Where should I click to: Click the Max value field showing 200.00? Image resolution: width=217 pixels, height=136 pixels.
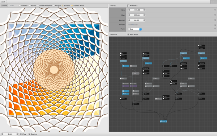(137, 15)
